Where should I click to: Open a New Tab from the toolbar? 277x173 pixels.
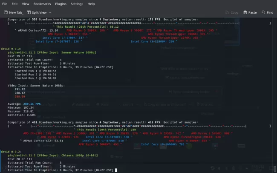point(13,12)
